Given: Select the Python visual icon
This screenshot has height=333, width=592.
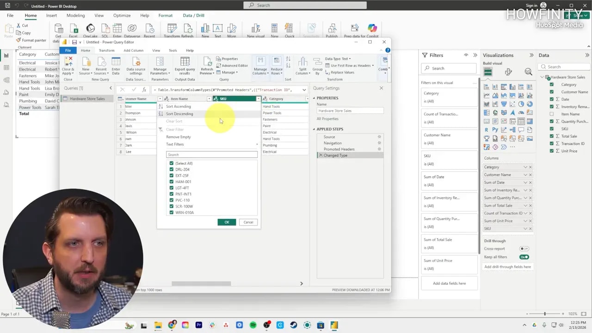Looking at the screenshot, I should [495, 130].
